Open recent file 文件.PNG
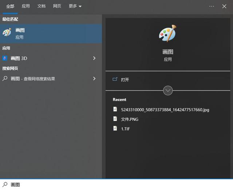The height and width of the screenshot is (190, 233). 130,119
